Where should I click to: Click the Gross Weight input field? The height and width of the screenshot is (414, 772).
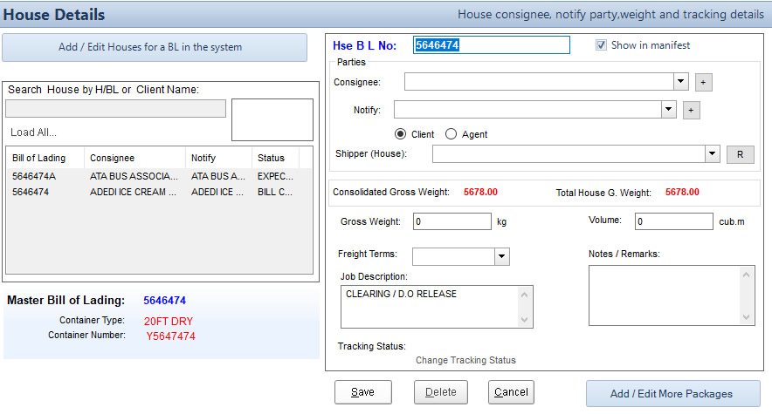point(451,221)
